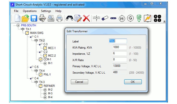Screen dimensions: 177x104
Task: Select motor M-4 in tree
Action: [x=50, y=97]
